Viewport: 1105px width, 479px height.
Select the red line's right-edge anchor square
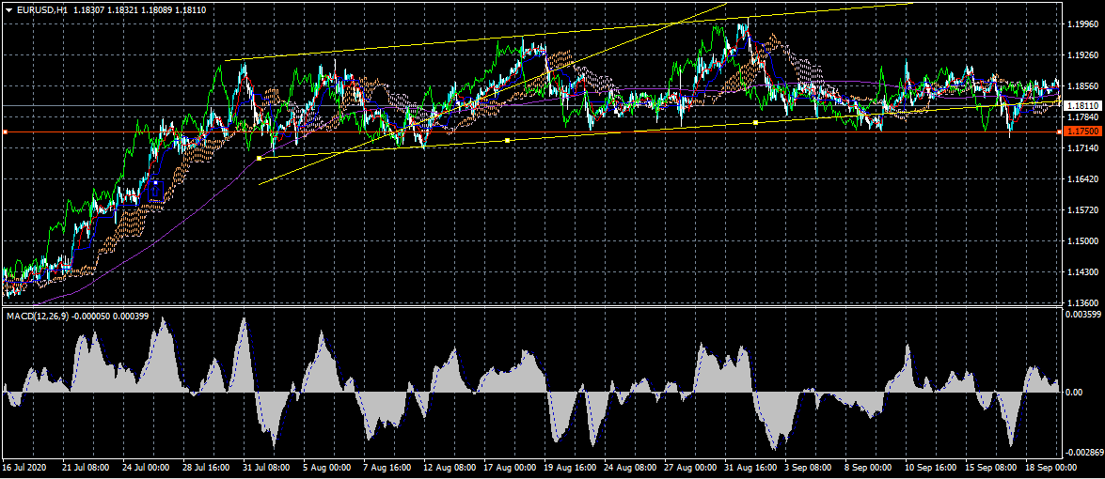(x=1060, y=132)
